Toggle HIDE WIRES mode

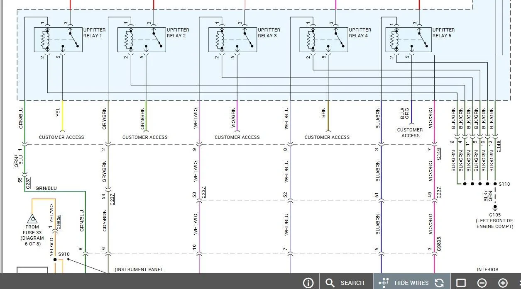pos(404,283)
